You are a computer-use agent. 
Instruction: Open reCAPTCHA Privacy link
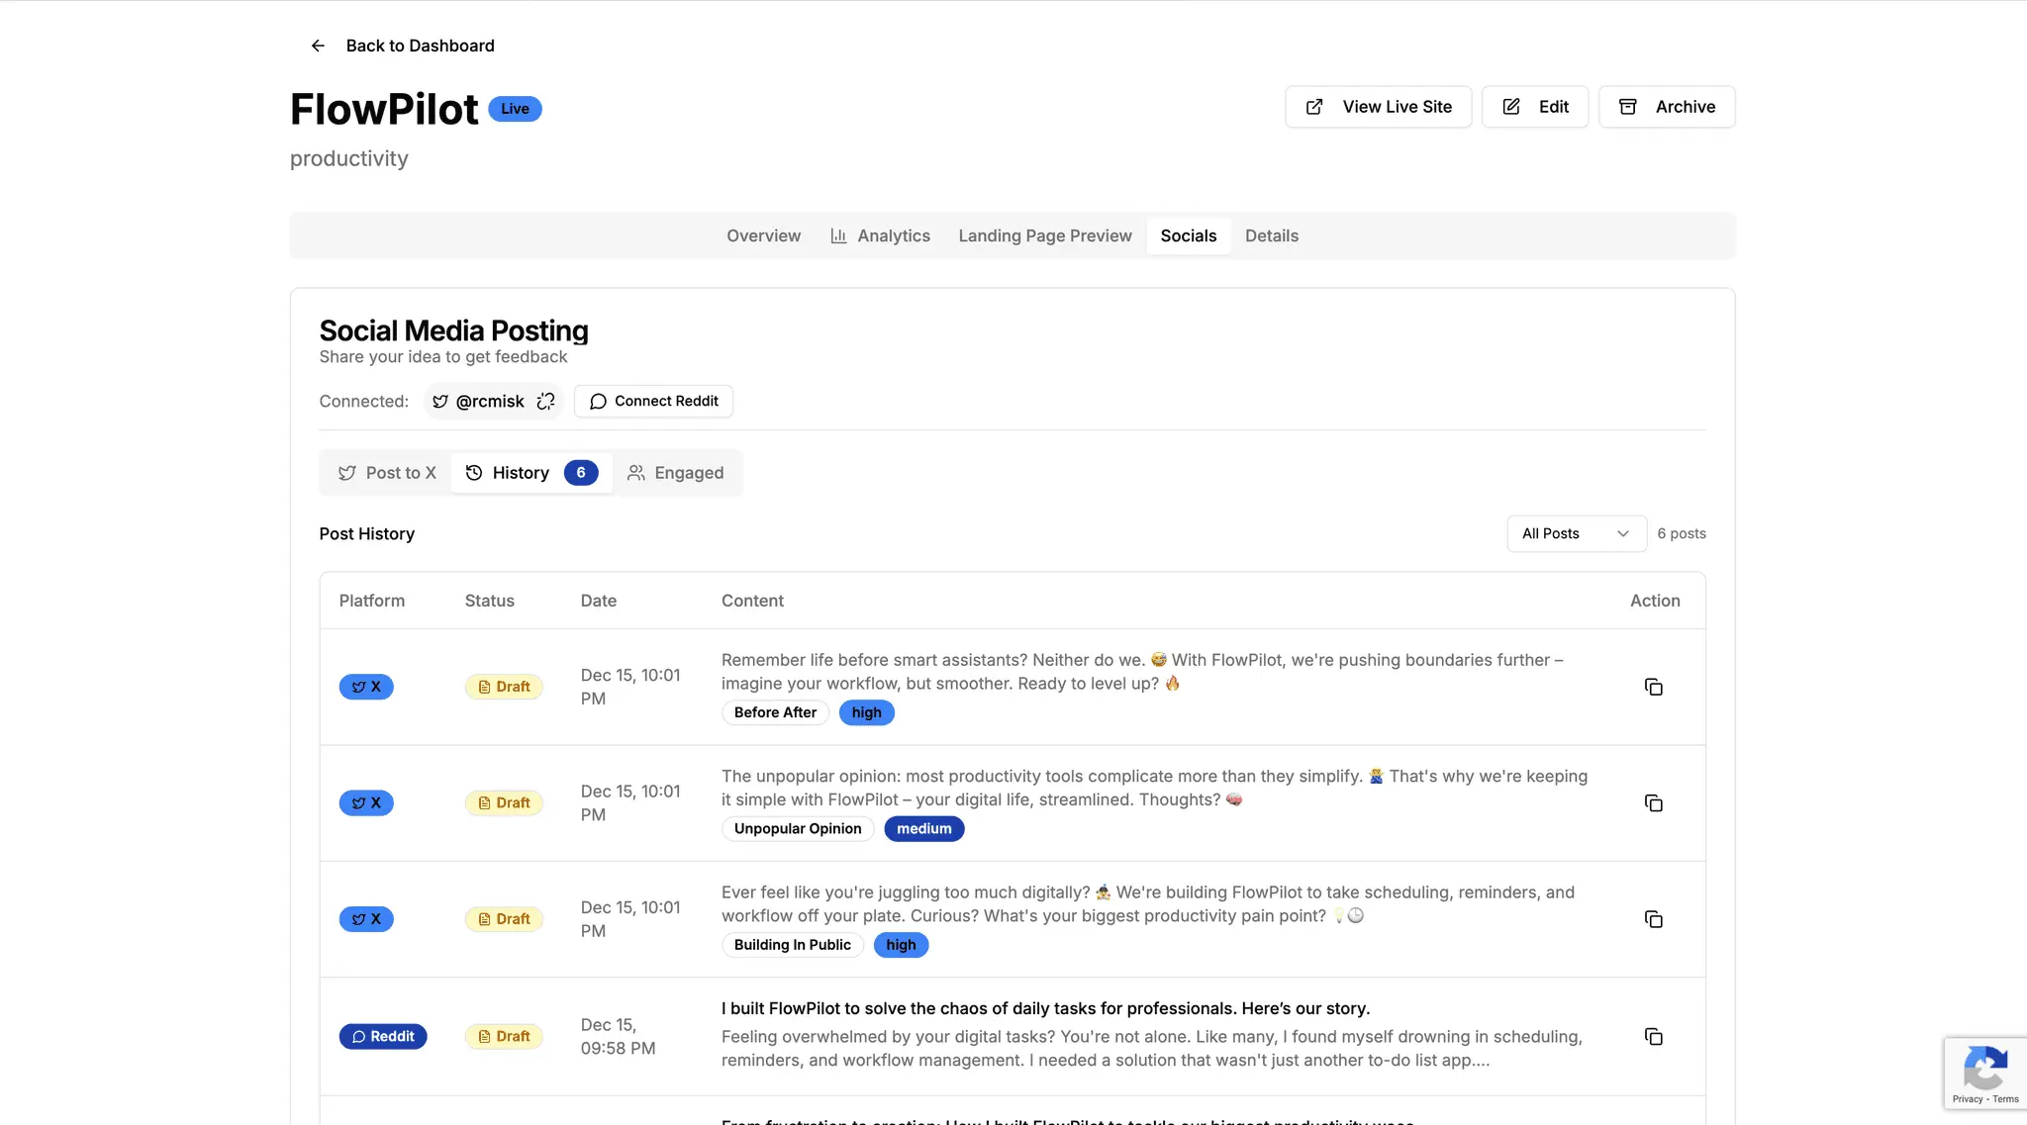click(1967, 1099)
